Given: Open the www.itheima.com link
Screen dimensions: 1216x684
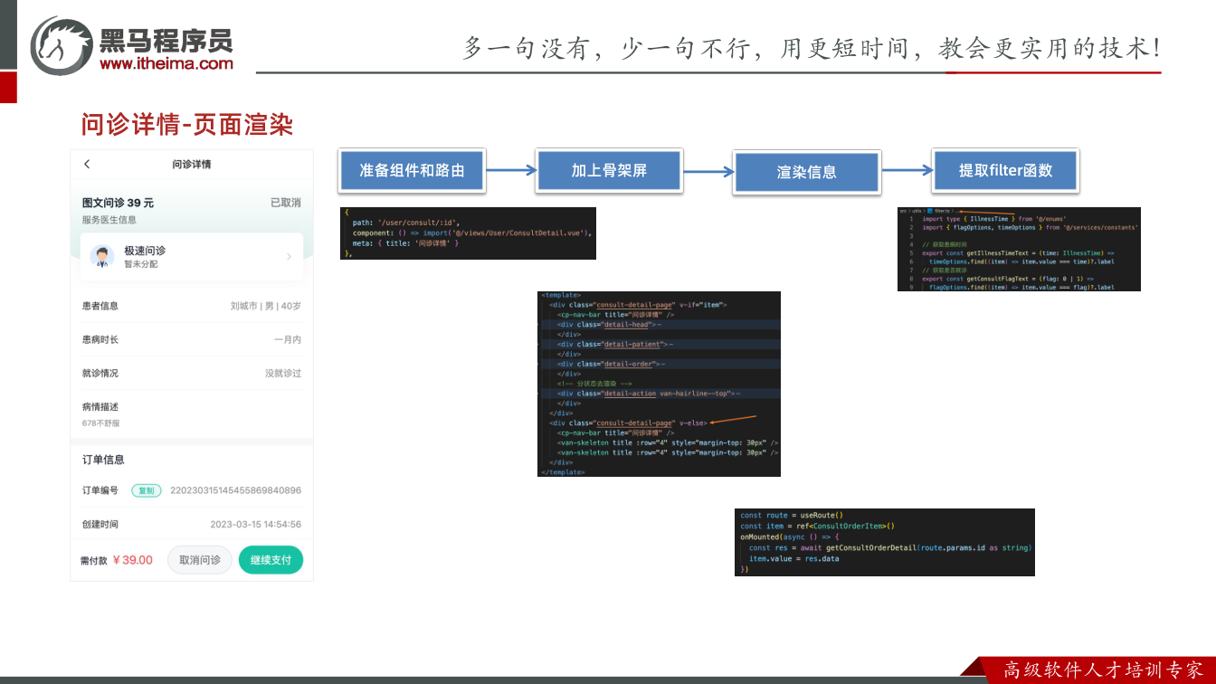Looking at the screenshot, I should (x=166, y=63).
